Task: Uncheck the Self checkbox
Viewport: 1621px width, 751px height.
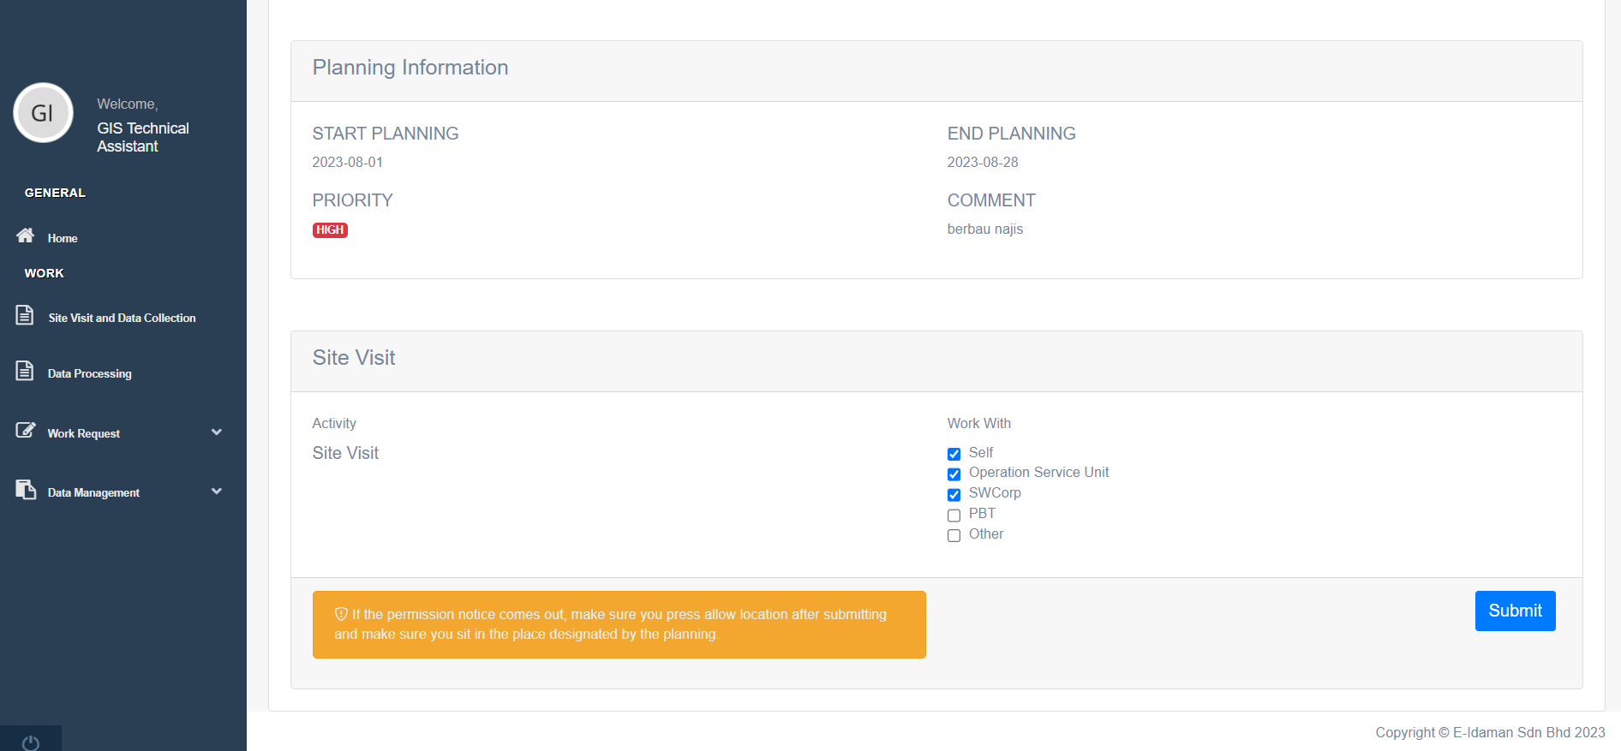Action: pos(954,454)
